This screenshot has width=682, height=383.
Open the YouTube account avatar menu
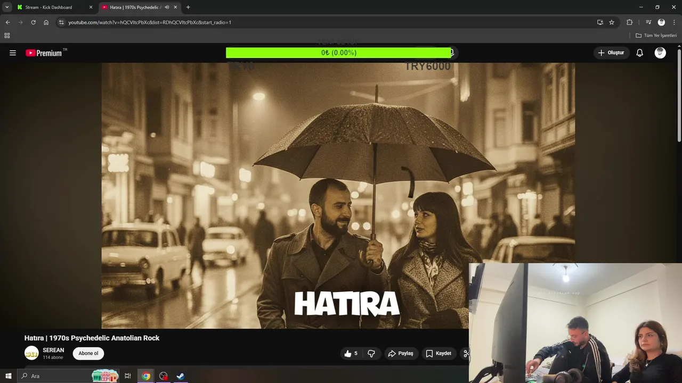(660, 53)
